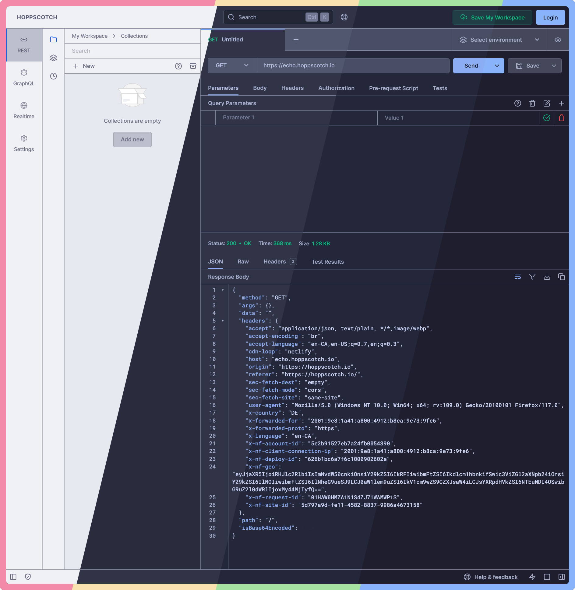Open the Authorization tab
The image size is (575, 590).
tap(337, 88)
